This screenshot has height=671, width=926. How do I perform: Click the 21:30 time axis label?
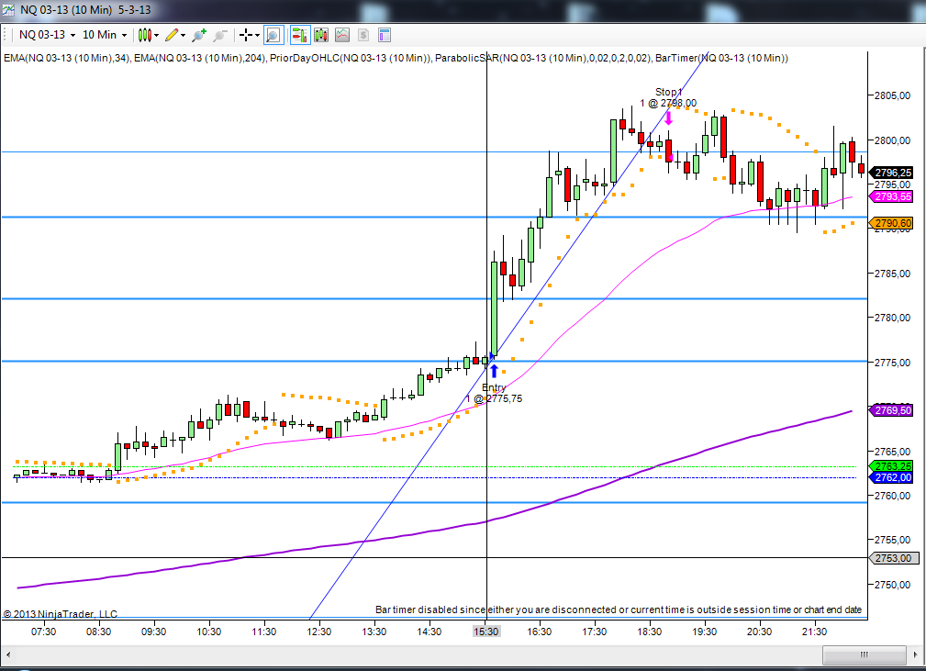point(814,632)
